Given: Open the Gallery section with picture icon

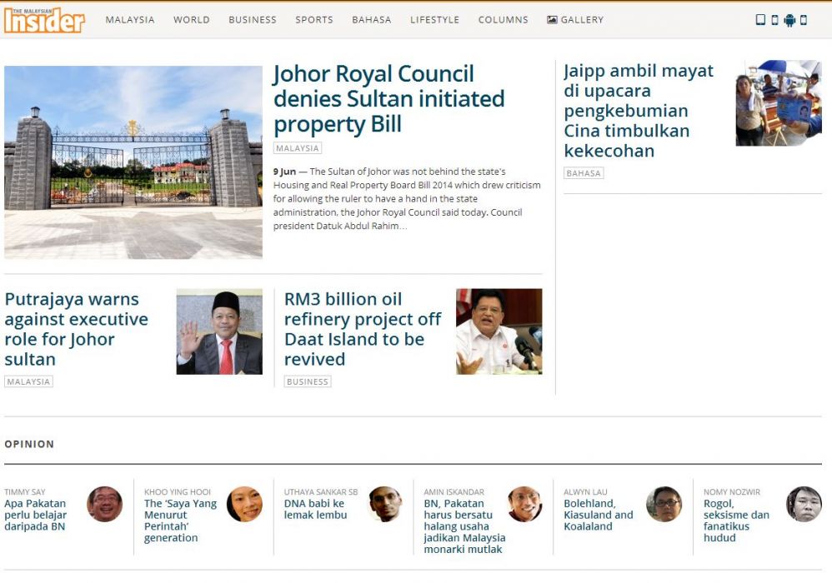Looking at the screenshot, I should (574, 20).
